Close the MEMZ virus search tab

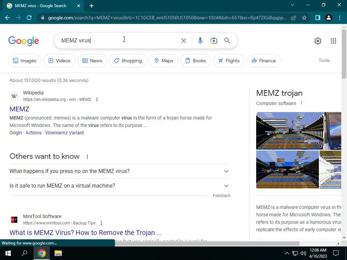[x=79, y=6]
